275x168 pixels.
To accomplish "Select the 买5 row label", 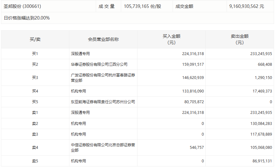I will click(35, 102).
